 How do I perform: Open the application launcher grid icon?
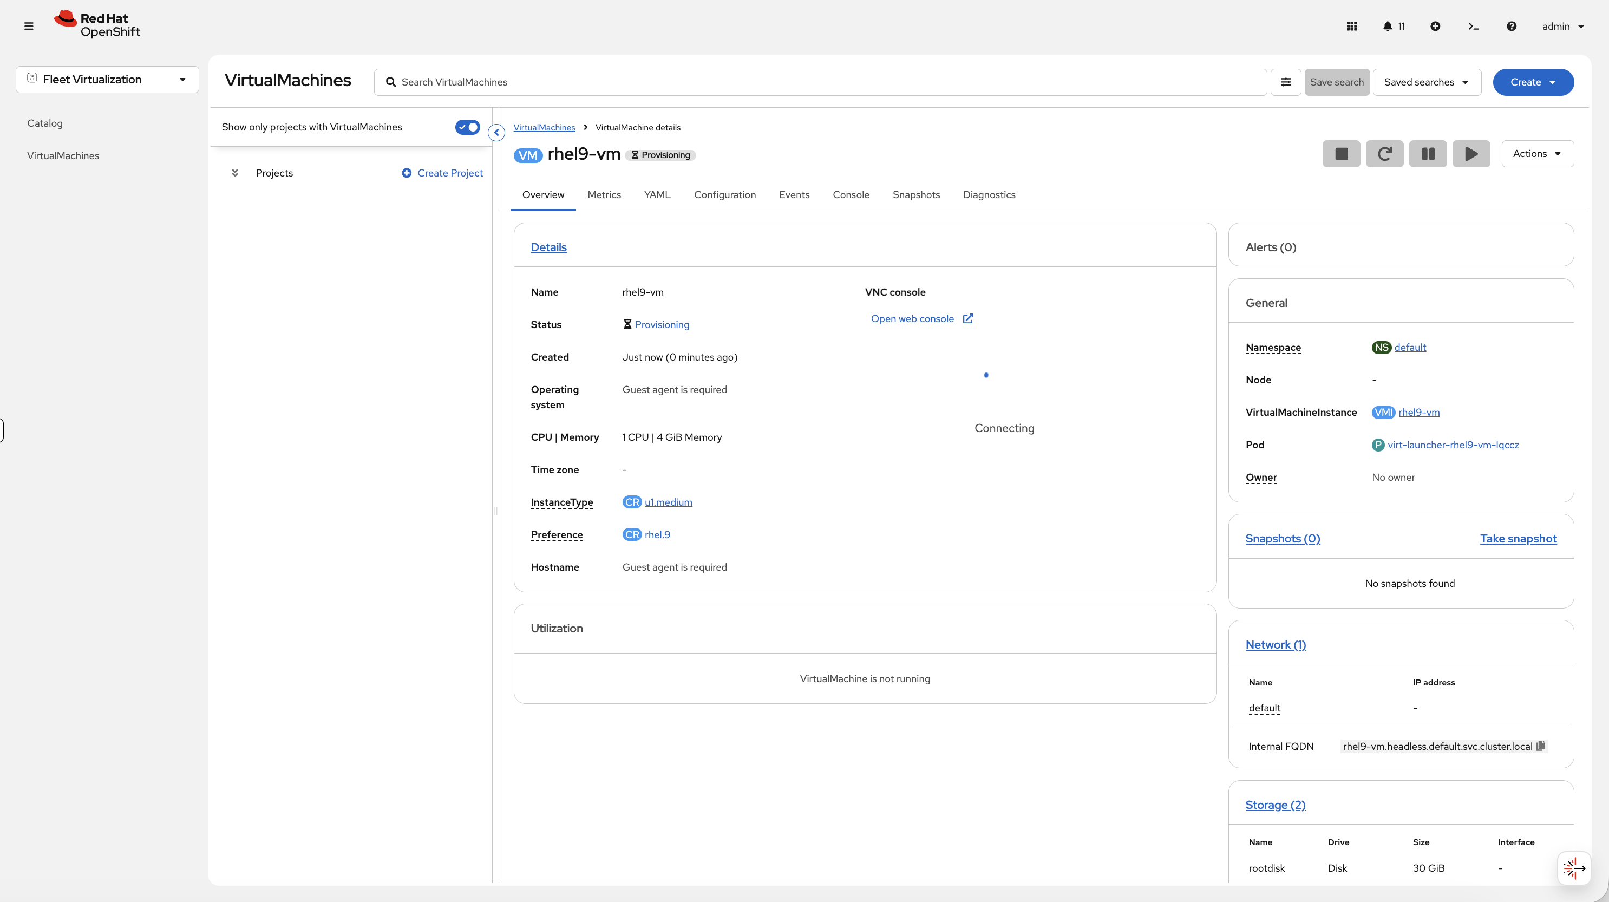1352,25
